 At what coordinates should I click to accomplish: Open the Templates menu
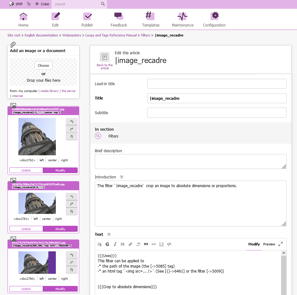pyautogui.click(x=151, y=19)
